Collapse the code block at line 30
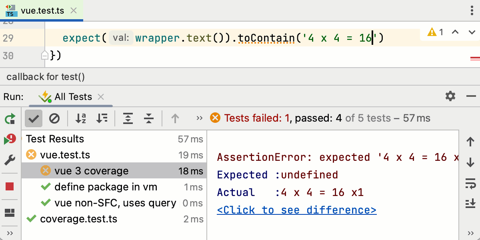This screenshot has width=480, height=240. 45,55
